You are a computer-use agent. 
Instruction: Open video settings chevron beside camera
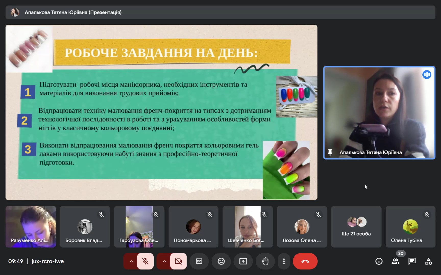(x=164, y=261)
